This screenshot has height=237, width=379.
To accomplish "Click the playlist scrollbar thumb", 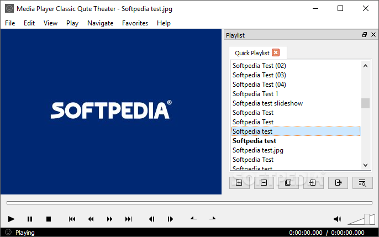I will (366, 103).
